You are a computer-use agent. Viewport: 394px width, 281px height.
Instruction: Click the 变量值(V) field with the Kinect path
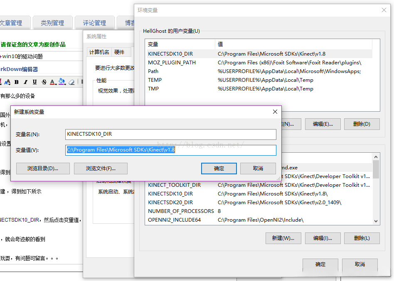click(171, 150)
